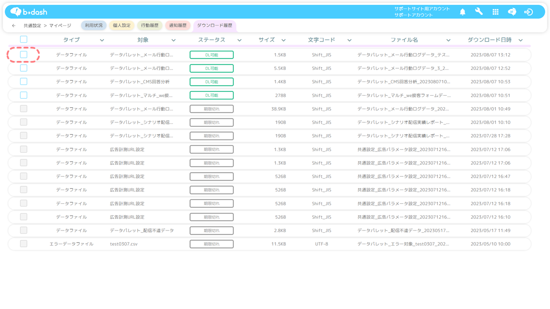Tick checkbox of 2023/07/28 17:28 row
550x309 pixels.
coord(24,136)
